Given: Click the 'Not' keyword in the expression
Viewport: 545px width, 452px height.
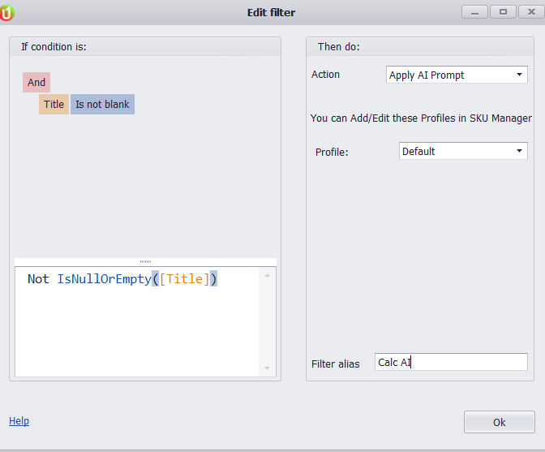Looking at the screenshot, I should [x=38, y=279].
